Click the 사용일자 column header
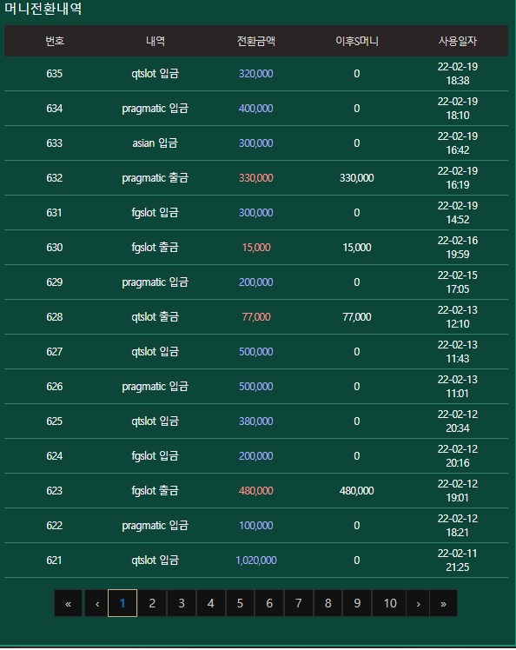 point(458,41)
